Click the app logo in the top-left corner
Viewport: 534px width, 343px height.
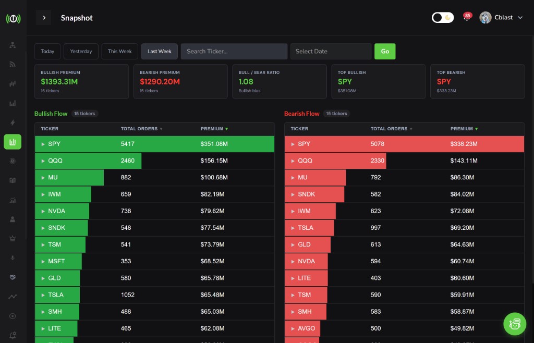click(x=13, y=18)
